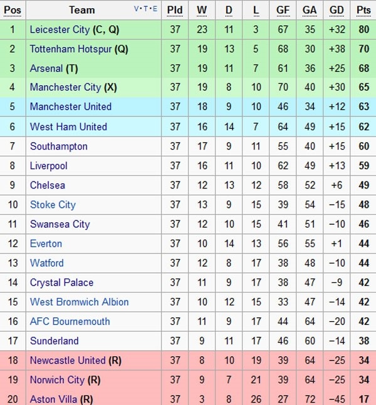Image resolution: width=376 pixels, height=405 pixels.
Task: Go to the Newcastle United link
Action: click(x=68, y=361)
